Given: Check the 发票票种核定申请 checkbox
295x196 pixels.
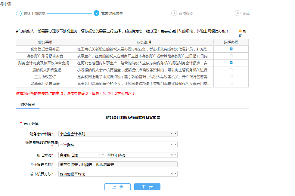Looking at the screenshot, I should (231, 84).
